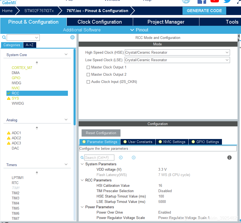Select the Categories tab

point(12,45)
